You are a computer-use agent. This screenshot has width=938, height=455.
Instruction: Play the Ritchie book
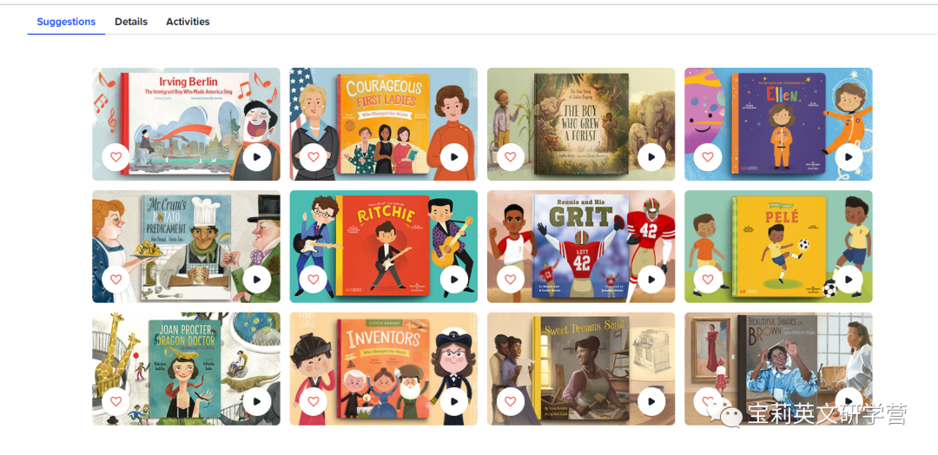coord(454,280)
